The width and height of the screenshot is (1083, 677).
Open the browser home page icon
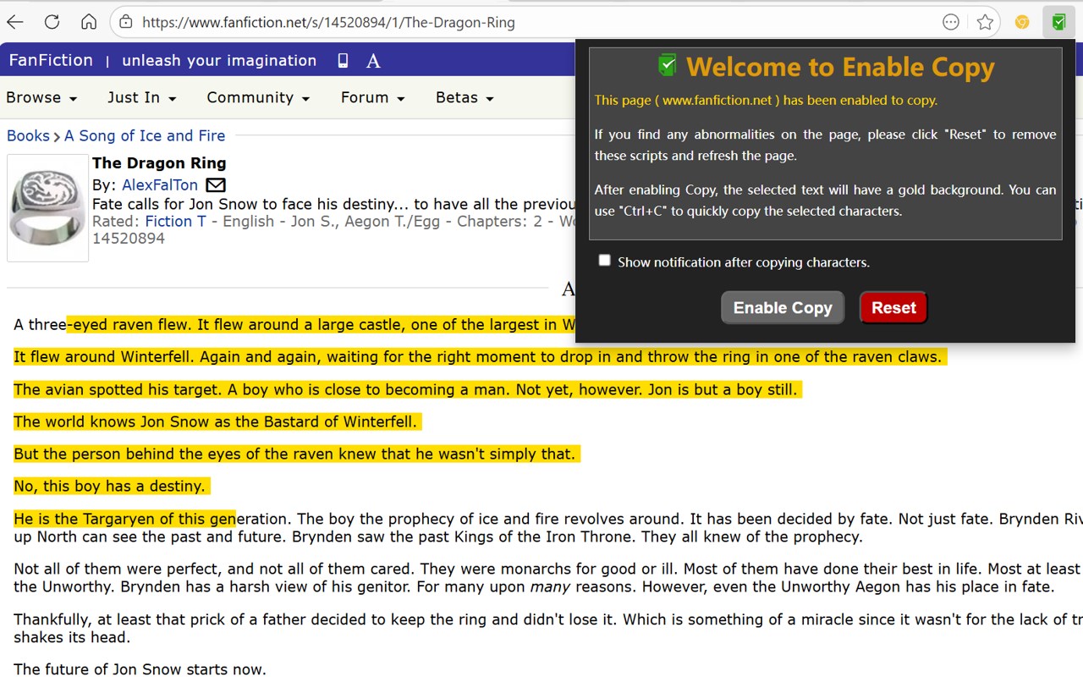[88, 23]
